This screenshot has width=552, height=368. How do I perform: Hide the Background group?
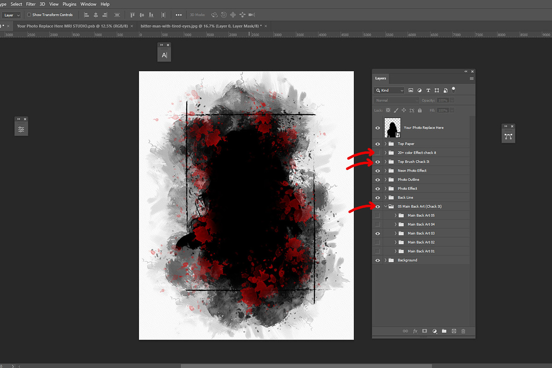378,260
